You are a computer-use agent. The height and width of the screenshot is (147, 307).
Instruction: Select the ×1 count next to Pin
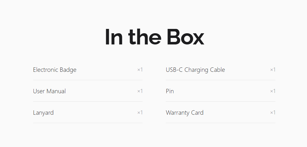(x=273, y=91)
